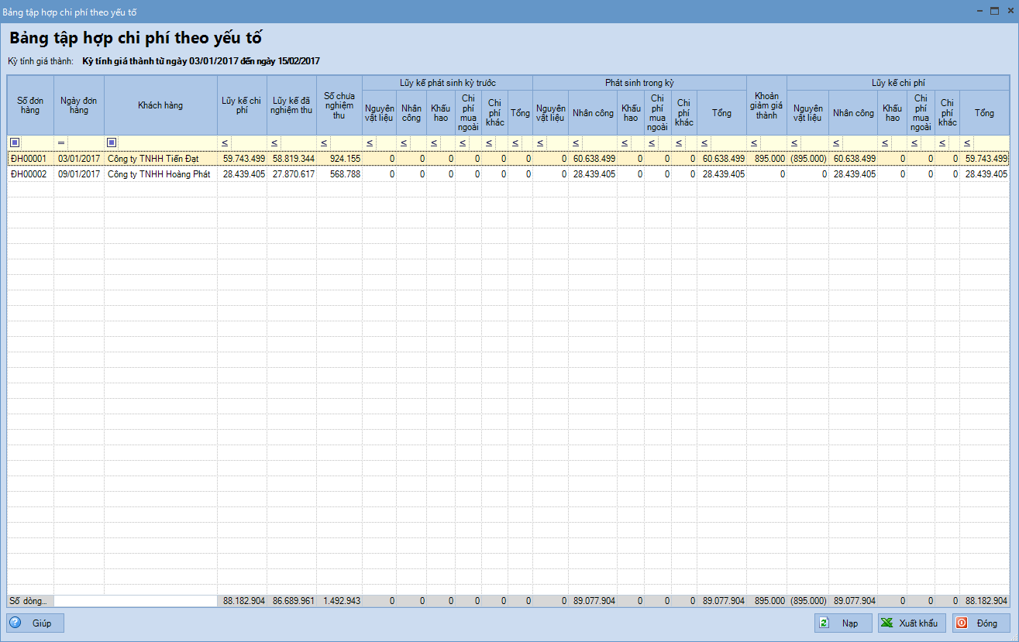The width and height of the screenshot is (1019, 642).
Task: Sort by the Khách hàng column header
Action: click(160, 105)
